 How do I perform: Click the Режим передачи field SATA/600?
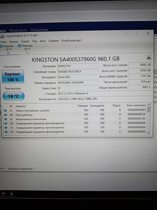pyautogui.click(x=78, y=83)
